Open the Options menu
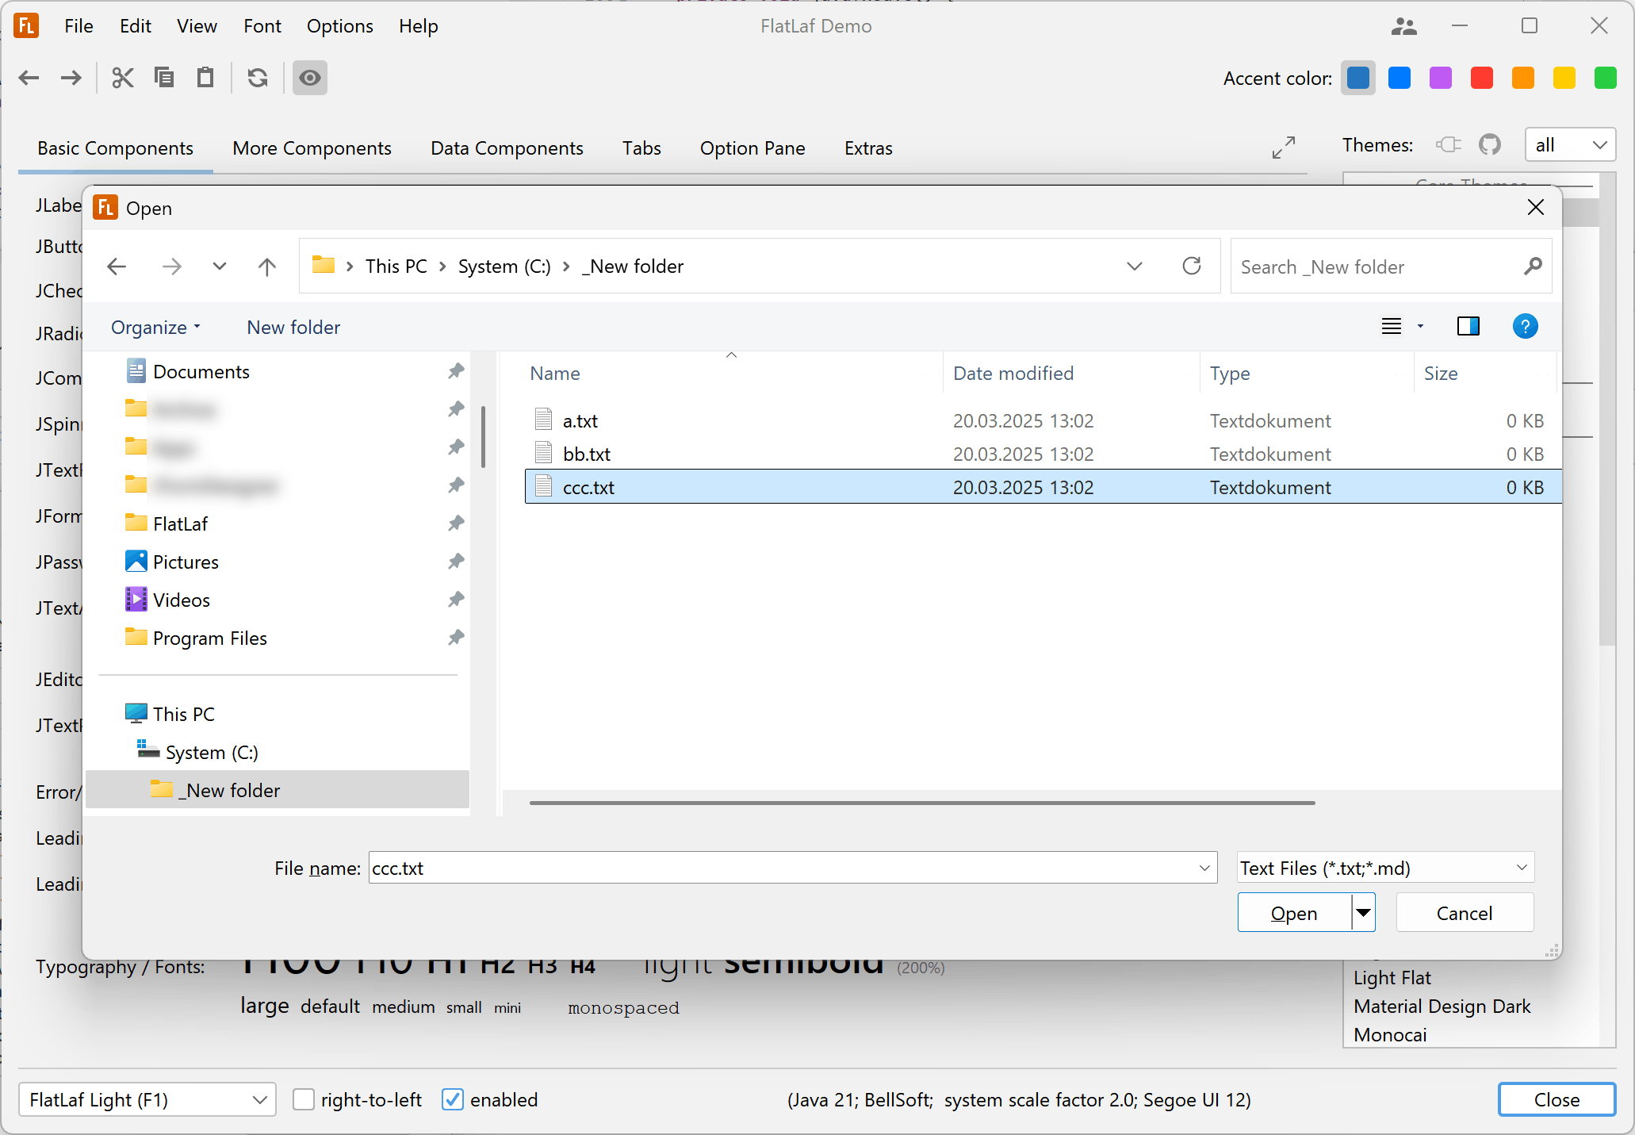This screenshot has height=1135, width=1635. point(339,26)
